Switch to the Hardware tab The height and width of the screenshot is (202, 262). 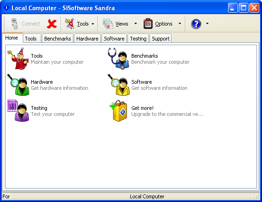click(87, 39)
